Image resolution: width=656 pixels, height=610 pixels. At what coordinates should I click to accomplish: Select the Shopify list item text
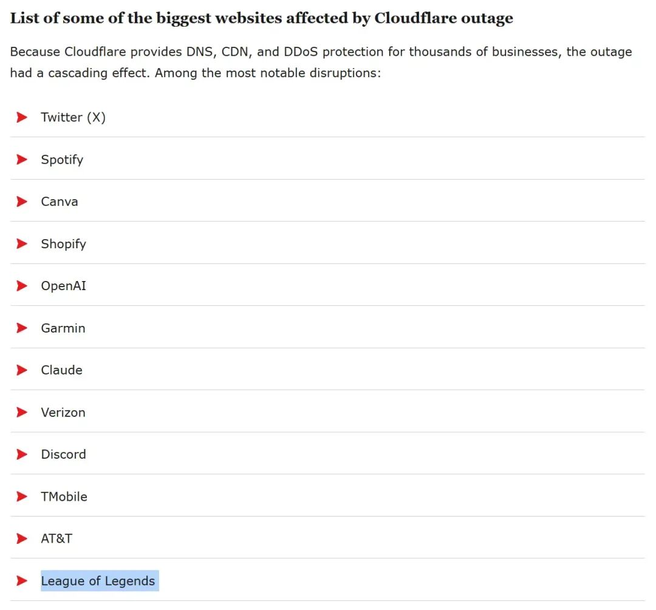coord(63,244)
